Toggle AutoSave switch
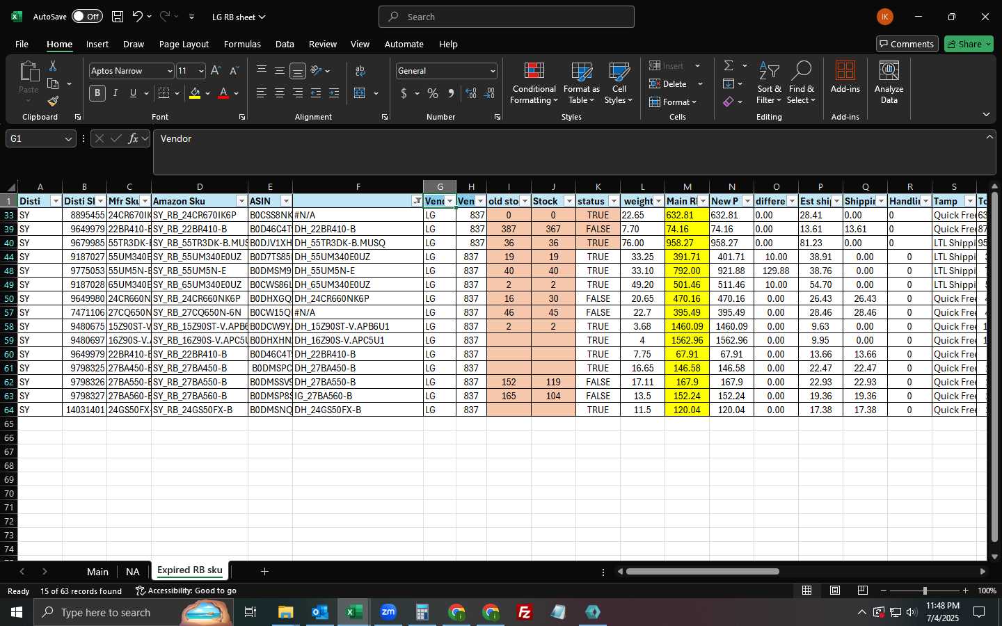 click(x=86, y=17)
